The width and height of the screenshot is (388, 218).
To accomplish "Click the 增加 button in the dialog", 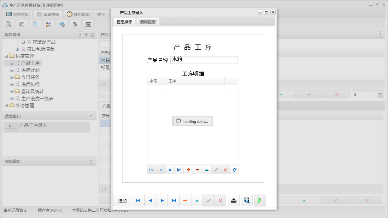I will (122, 200).
